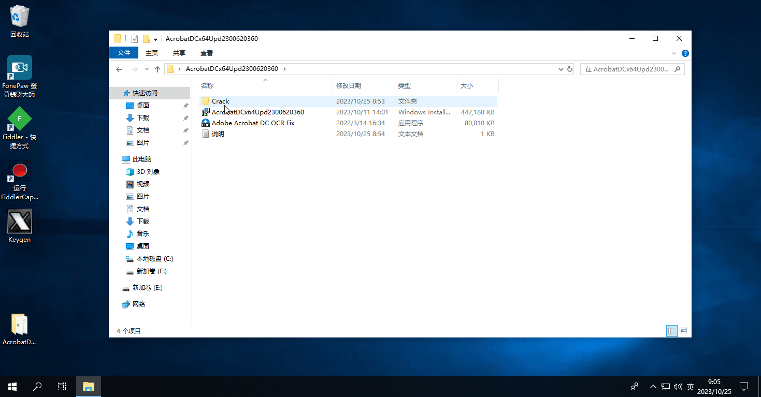The width and height of the screenshot is (761, 397).
Task: Click the Back navigation arrow
Action: click(x=119, y=69)
